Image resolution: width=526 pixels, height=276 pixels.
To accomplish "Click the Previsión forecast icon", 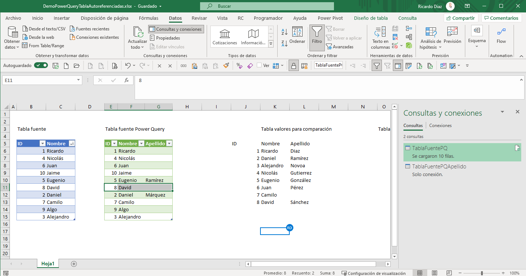I will point(452,32).
